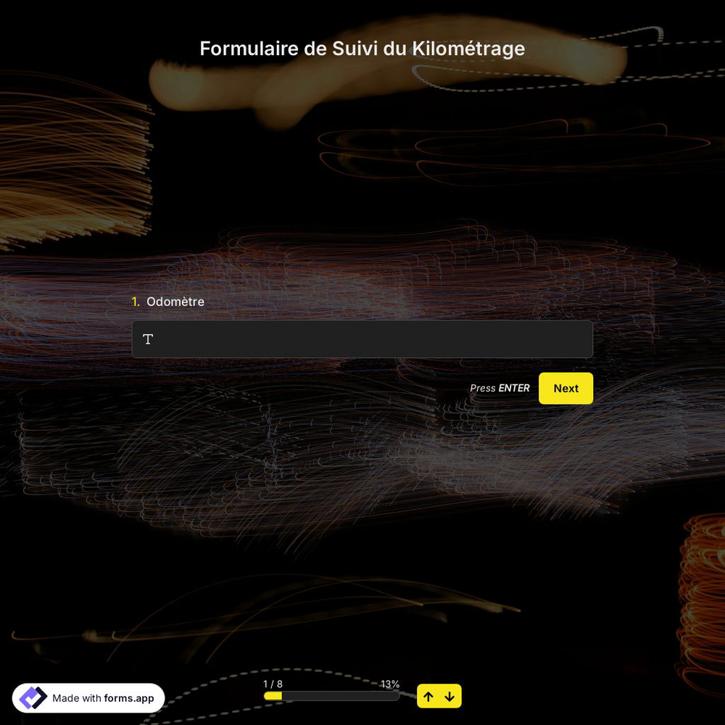Viewport: 725px width, 725px height.
Task: Click the 13% completion label
Action: pos(390,684)
